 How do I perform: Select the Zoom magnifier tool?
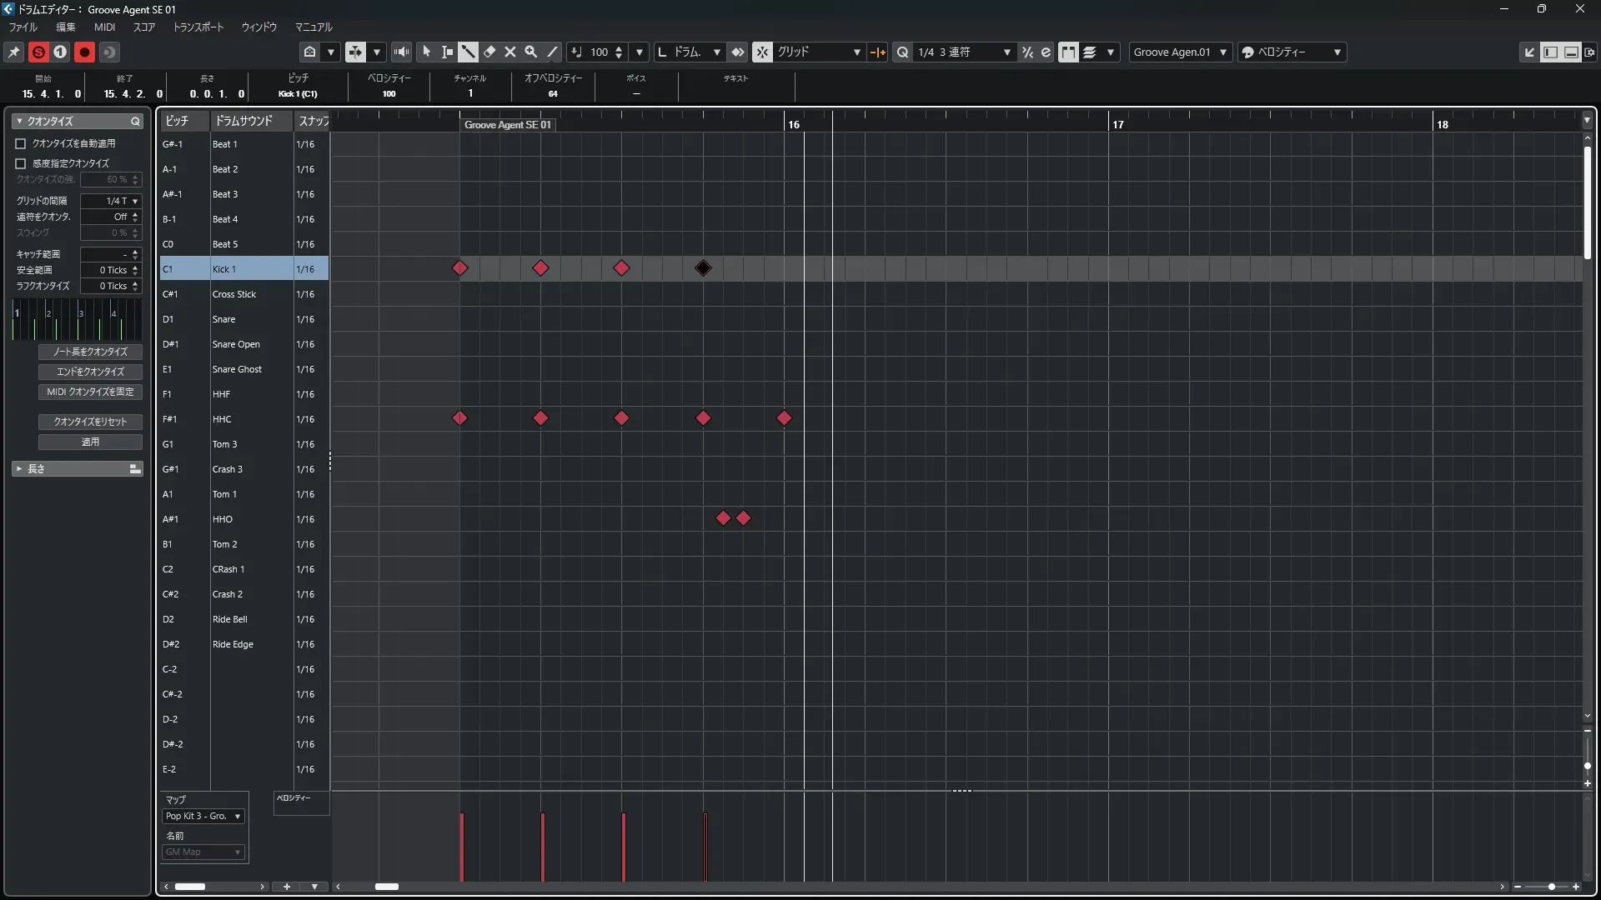pos(530,52)
